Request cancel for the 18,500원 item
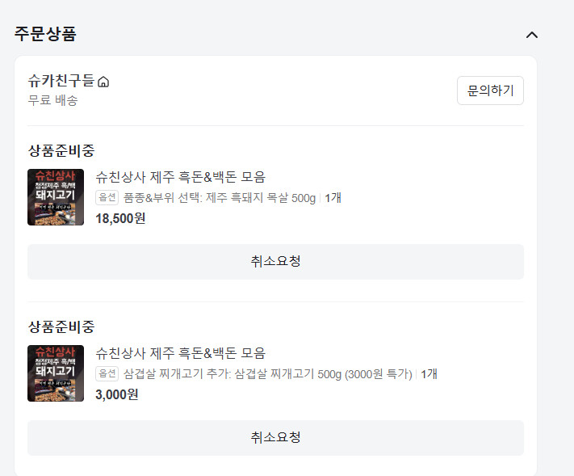This screenshot has height=476, width=574. click(275, 262)
